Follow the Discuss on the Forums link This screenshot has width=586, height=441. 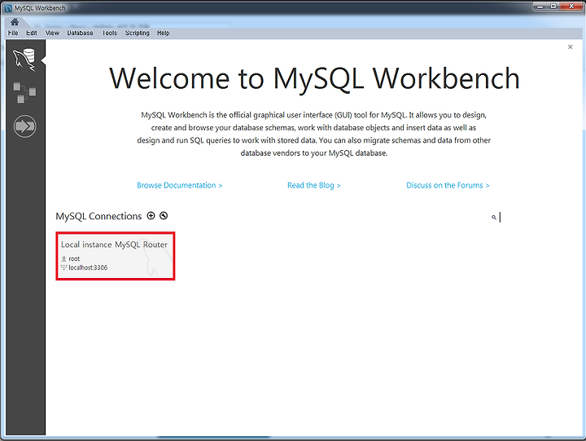point(448,185)
